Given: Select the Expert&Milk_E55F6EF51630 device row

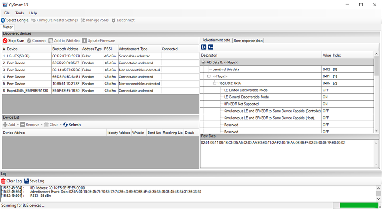Looking at the screenshot, I should point(28,91).
